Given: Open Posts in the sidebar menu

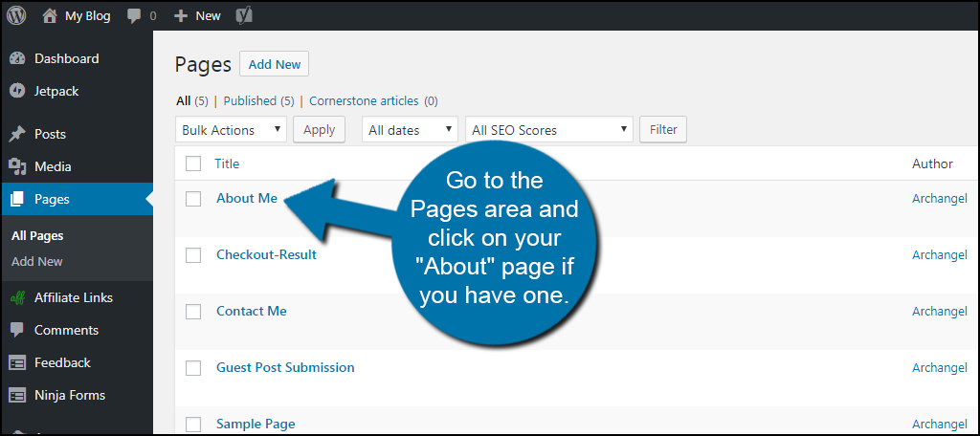Looking at the screenshot, I should (x=50, y=134).
